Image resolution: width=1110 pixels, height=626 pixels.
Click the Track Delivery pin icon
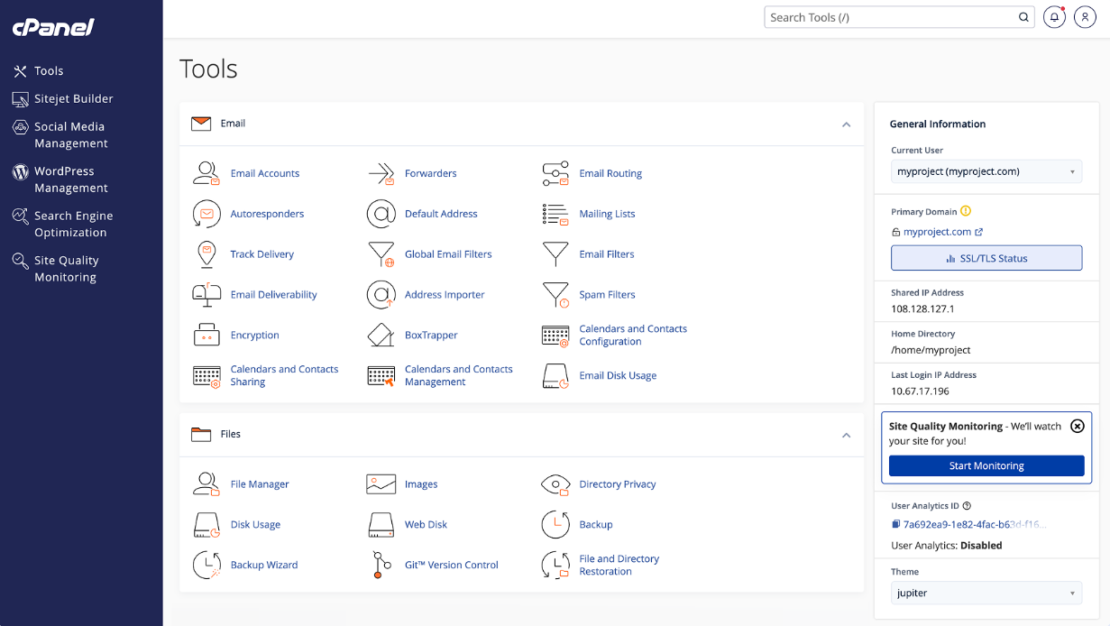click(x=206, y=254)
